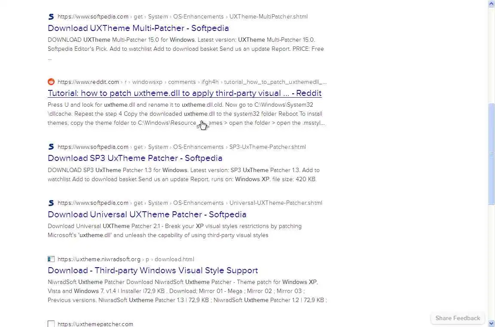Open 'Download UXTheme Multi-Patcher - Softpedia' result
The width and height of the screenshot is (495, 327).
click(x=138, y=28)
